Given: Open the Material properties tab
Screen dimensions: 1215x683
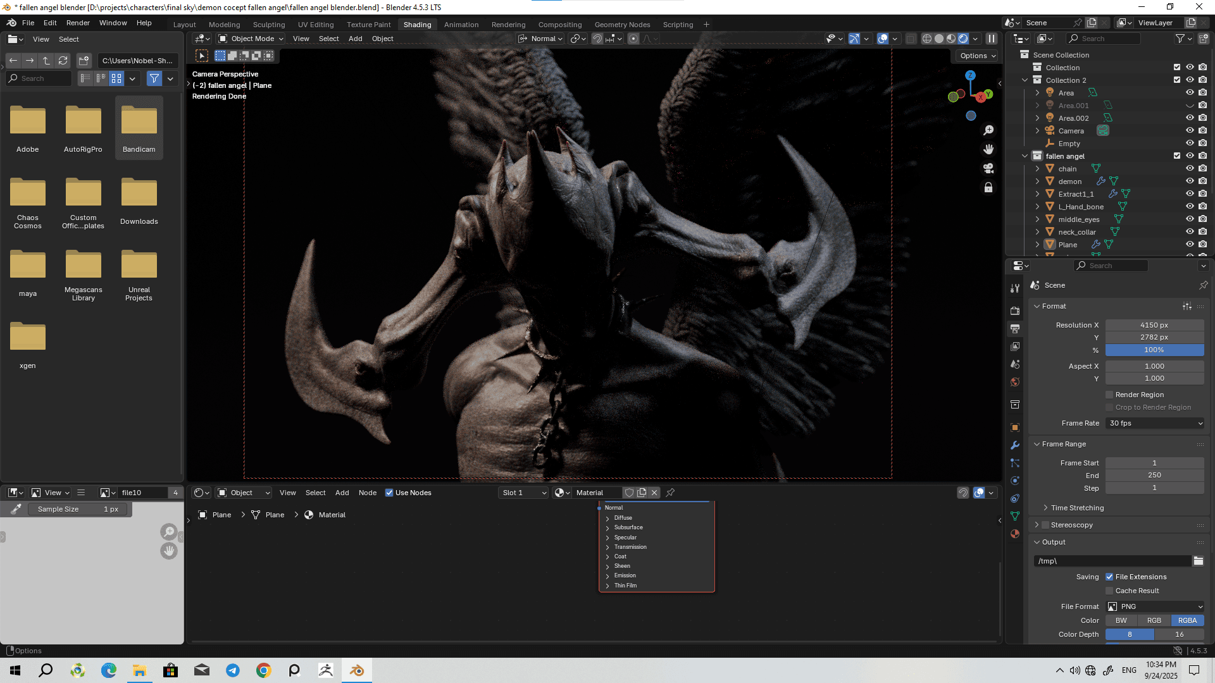Looking at the screenshot, I should click(1015, 534).
